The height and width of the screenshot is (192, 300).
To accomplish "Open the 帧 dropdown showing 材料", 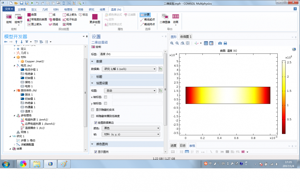I will (131, 134).
